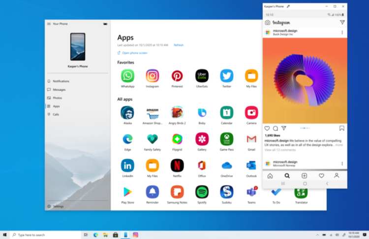Launch UberEats from Favorites
The width and height of the screenshot is (369, 239).
[202, 76]
